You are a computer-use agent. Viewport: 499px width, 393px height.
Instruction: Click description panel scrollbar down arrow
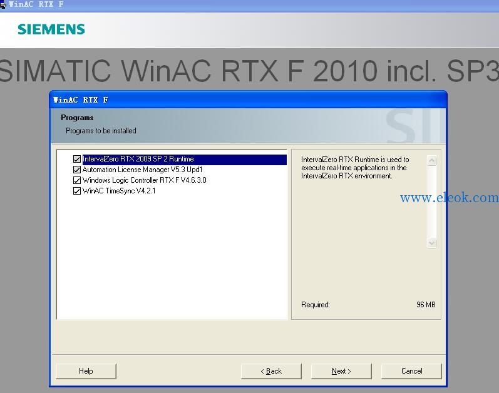431,243
